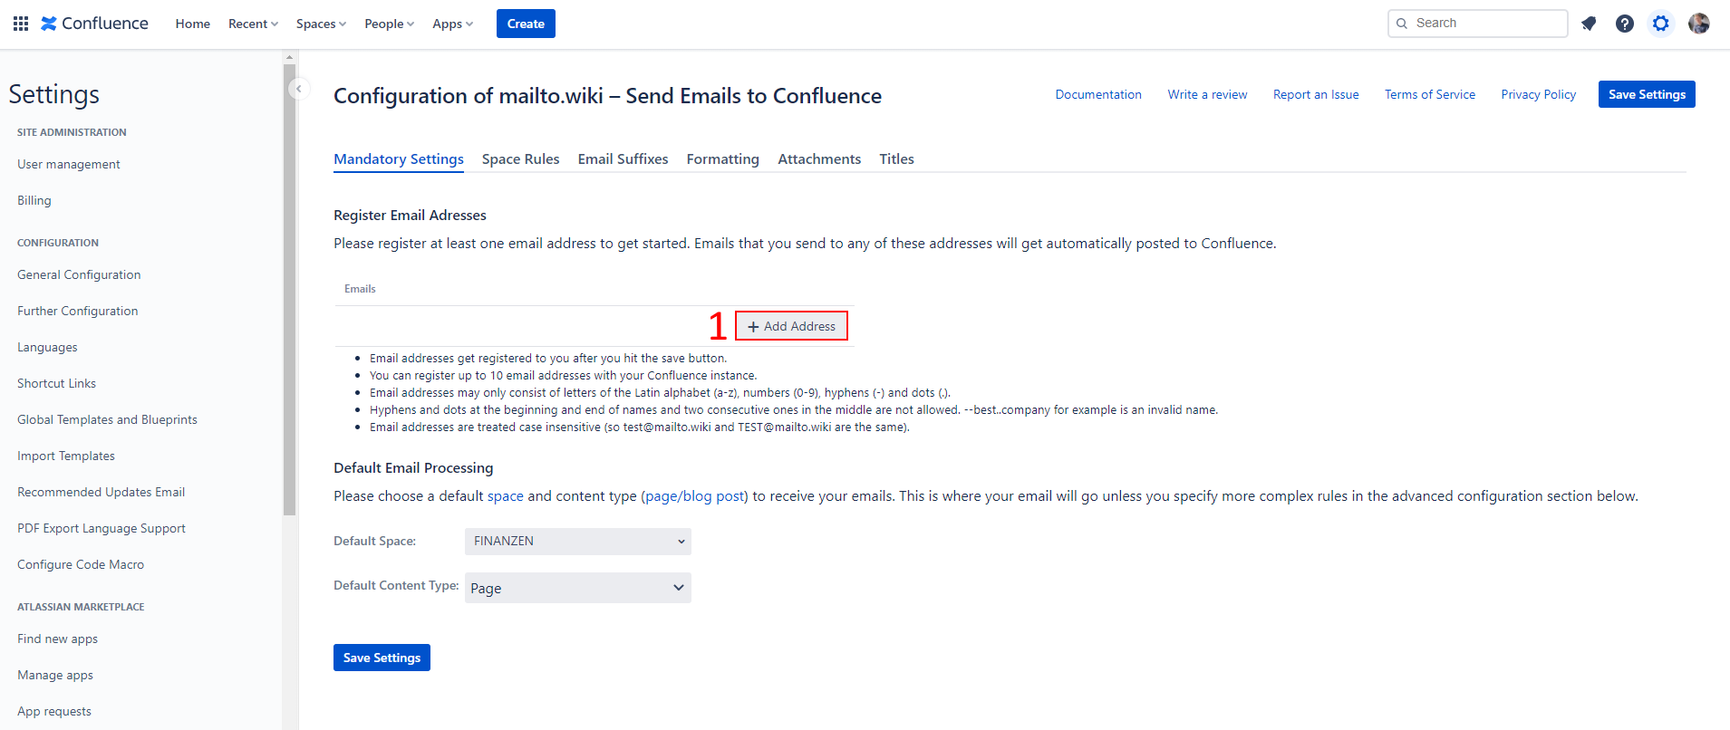Viewport: 1730px width, 730px height.
Task: Open General Configuration in the sidebar
Action: (x=79, y=274)
